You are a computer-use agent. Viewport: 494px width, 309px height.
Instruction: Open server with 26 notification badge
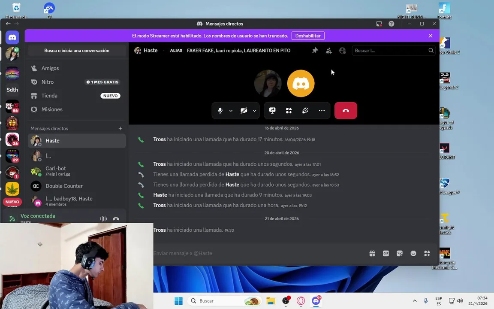[12, 139]
